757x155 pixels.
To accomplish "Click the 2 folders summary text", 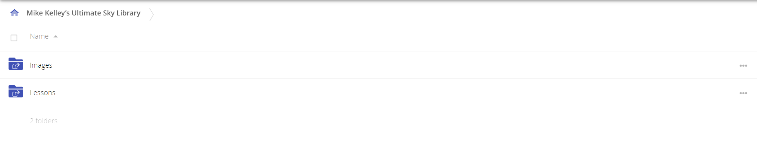I will [44, 121].
